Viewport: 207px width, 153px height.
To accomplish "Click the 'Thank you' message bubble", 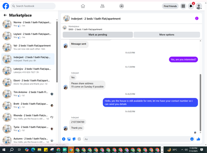I will point(77,128).
